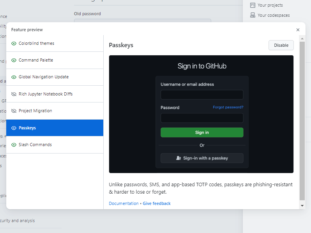This screenshot has width=311, height=233.
Task: Click the Passkeys sign-in preview image
Action: tap(201, 114)
